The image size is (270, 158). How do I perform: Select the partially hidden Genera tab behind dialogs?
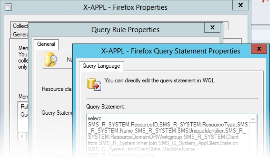(x=20, y=34)
